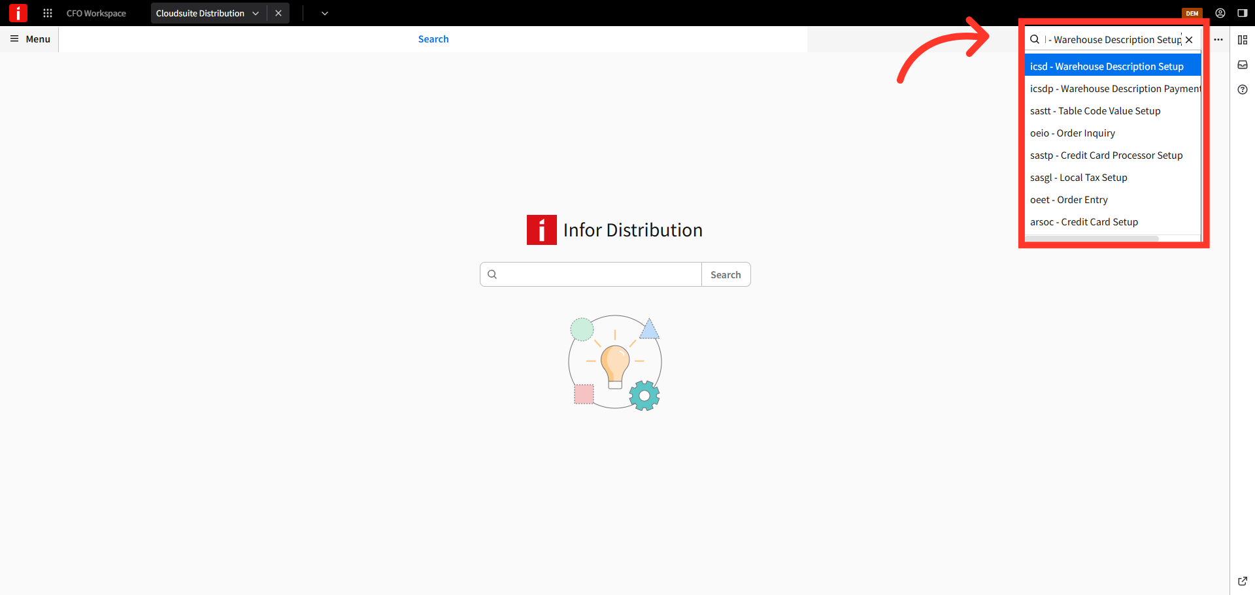
Task: Close the Cloudsuite Distribution tab
Action: 278,13
